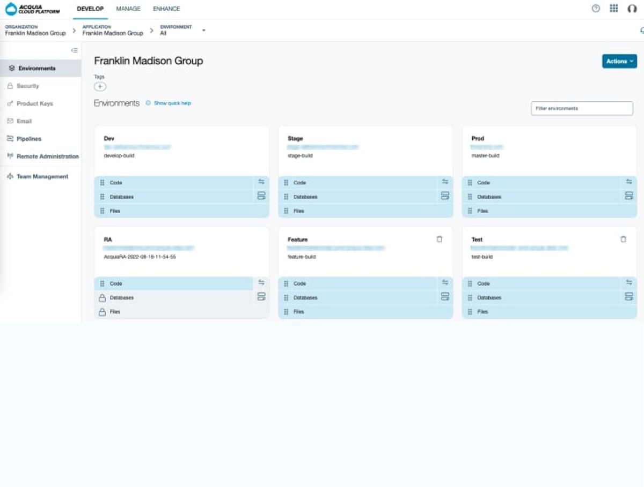Open the Application Franklin Madison Group breadcrumb

click(x=113, y=30)
